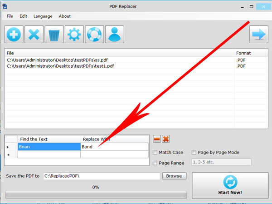The height and width of the screenshot is (204, 272).
Task: Enable the Match Case checkbox
Action: pyautogui.click(x=155, y=153)
